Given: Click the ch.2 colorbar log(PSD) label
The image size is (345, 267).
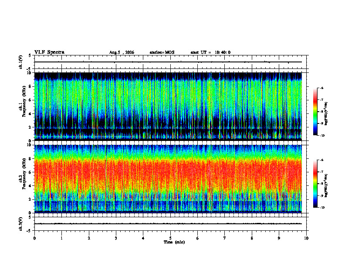Looking at the screenshot, I should 326,186.
